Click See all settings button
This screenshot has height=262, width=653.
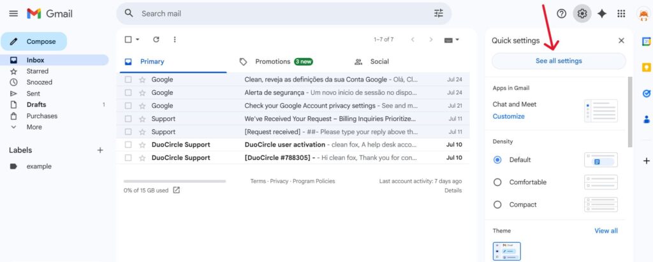pyautogui.click(x=559, y=61)
